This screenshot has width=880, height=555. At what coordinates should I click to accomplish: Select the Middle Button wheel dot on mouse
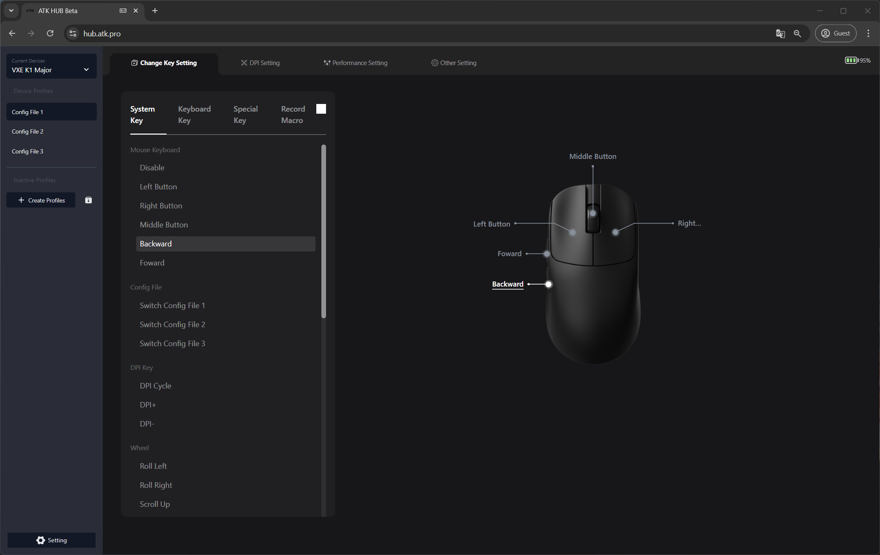pyautogui.click(x=593, y=213)
